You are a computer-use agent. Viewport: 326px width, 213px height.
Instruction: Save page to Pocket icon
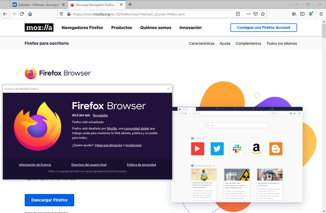255,14
